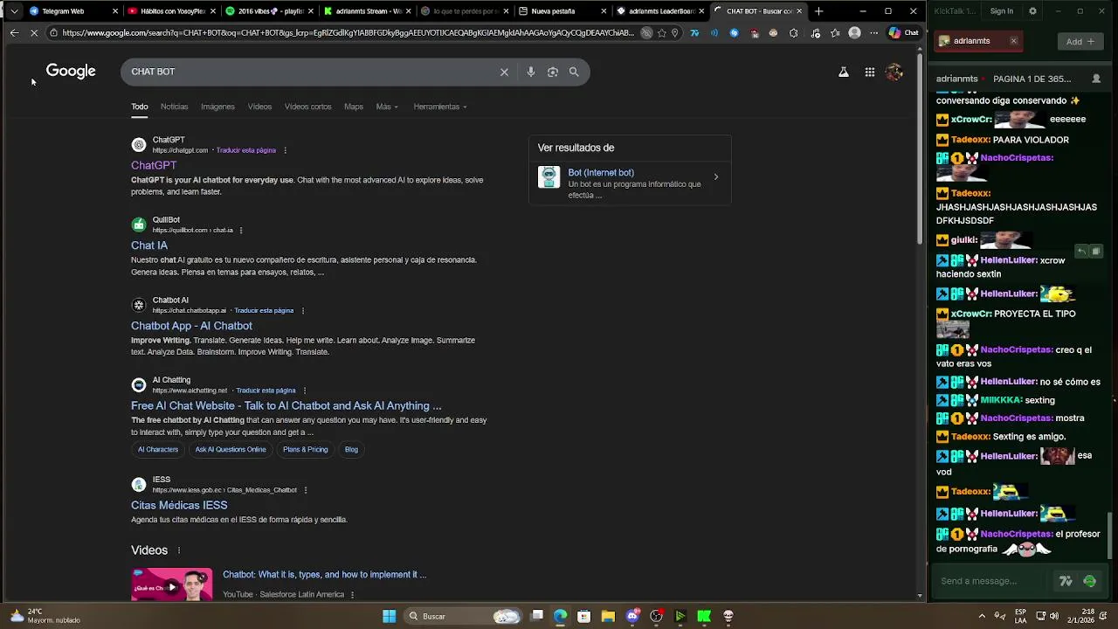Open the Google account avatar
This screenshot has height=629, width=1118.
[x=894, y=73]
